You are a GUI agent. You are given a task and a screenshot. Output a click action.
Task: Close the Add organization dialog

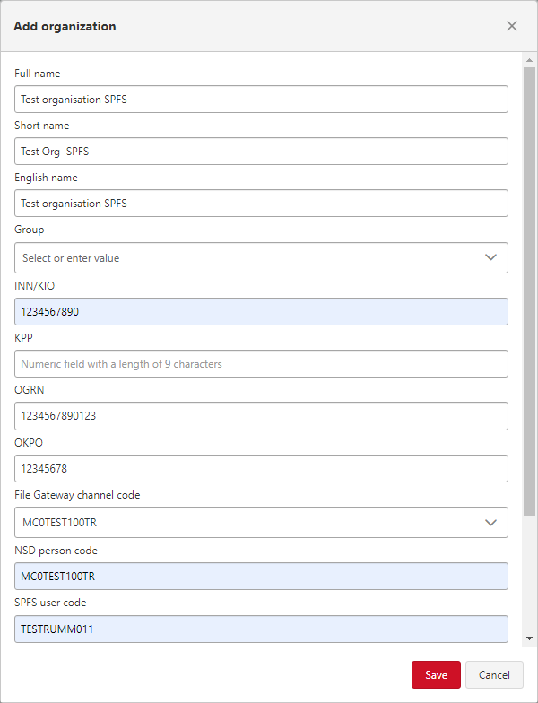pyautogui.click(x=511, y=26)
